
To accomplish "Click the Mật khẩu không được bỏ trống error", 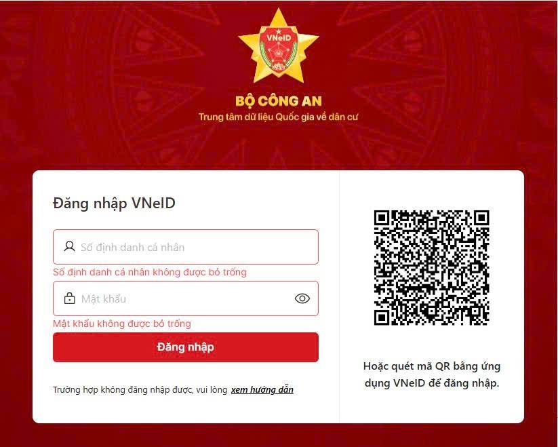I will pos(122,324).
